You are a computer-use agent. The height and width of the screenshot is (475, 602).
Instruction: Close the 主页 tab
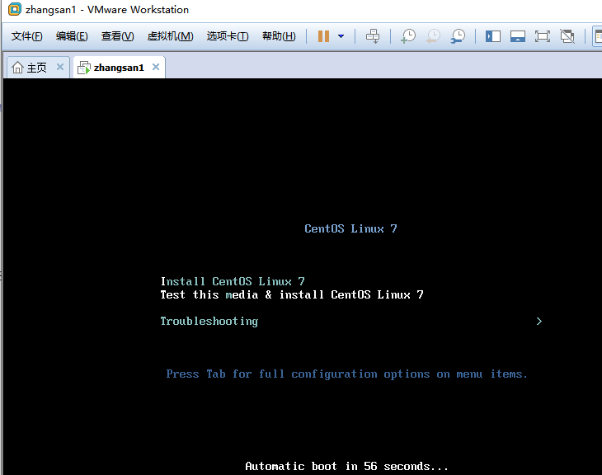point(60,67)
